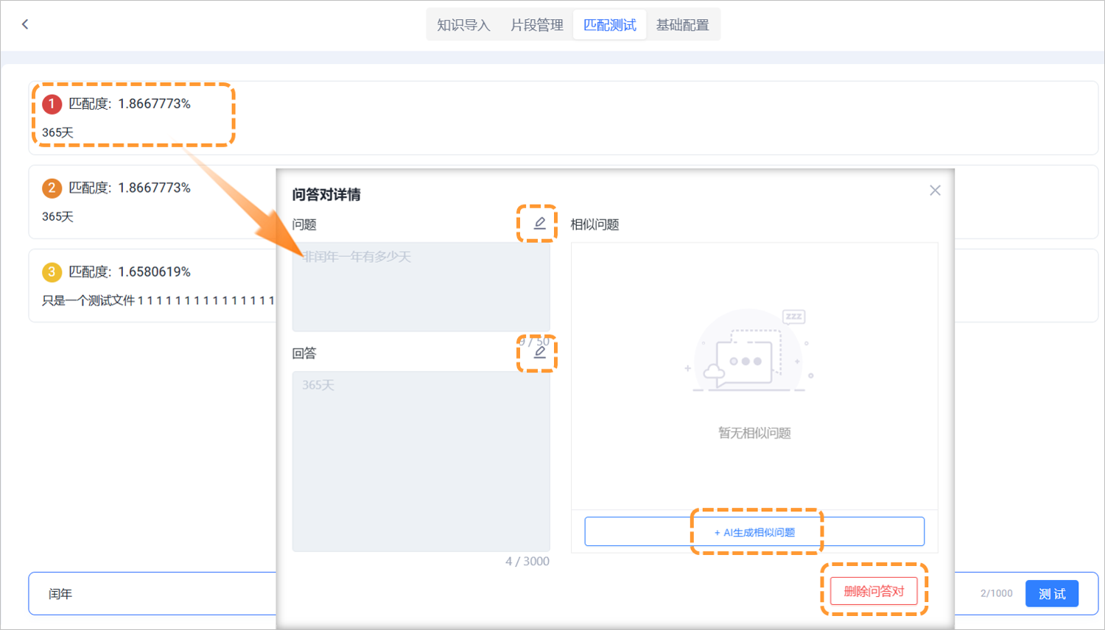This screenshot has width=1105, height=630.
Task: Open the 片段管理 tab
Action: click(x=536, y=25)
